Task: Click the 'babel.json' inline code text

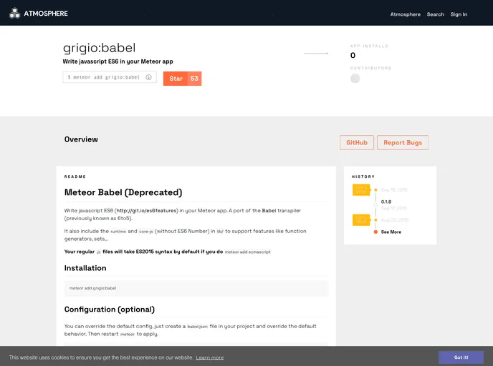Action: (198, 327)
